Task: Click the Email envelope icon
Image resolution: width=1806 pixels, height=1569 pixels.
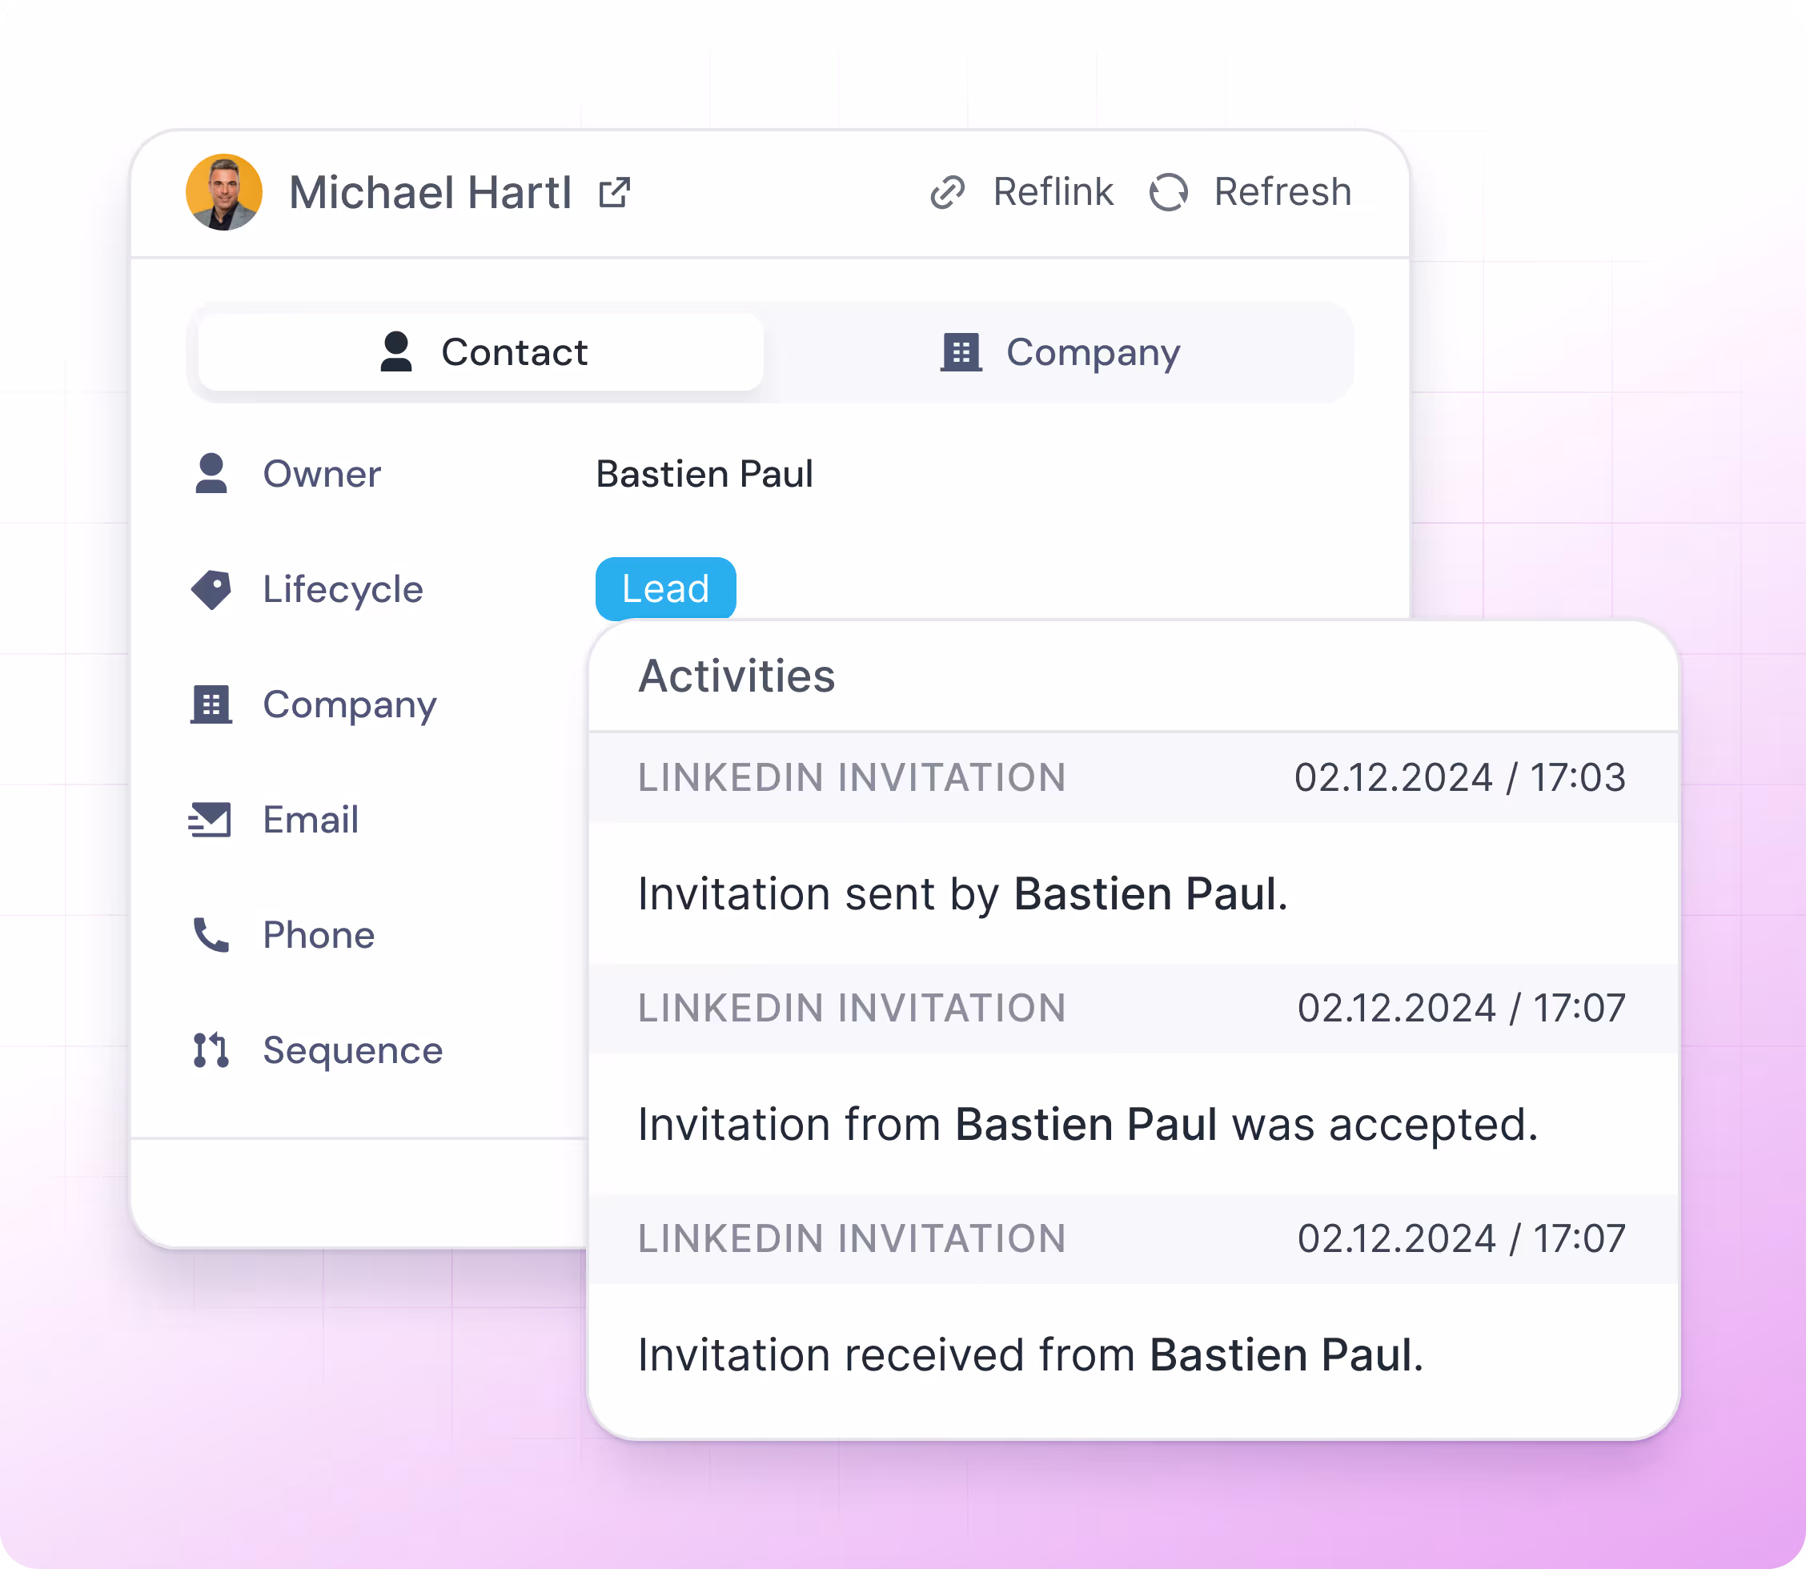Action: point(210,821)
